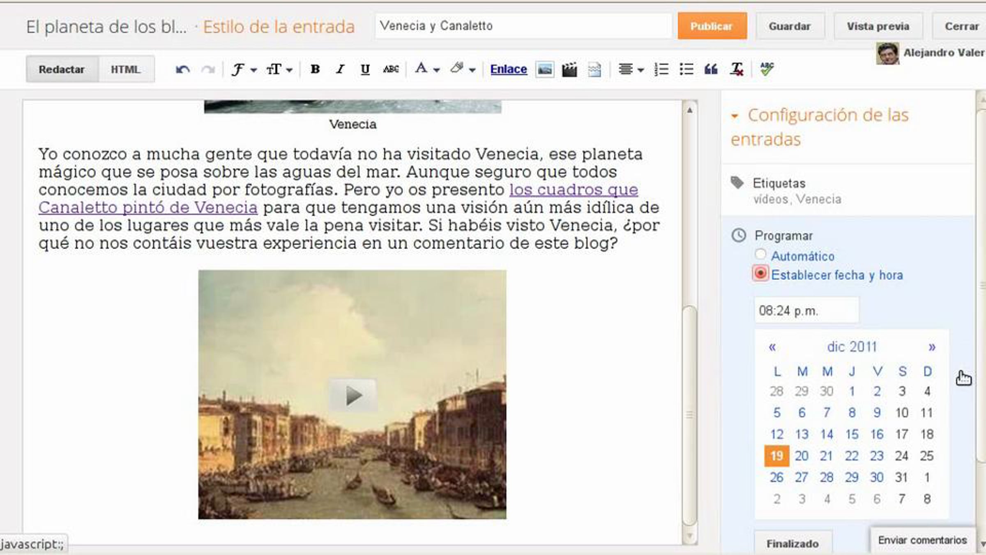986x555 pixels.
Task: Apply strikethrough to text
Action: pos(391,69)
